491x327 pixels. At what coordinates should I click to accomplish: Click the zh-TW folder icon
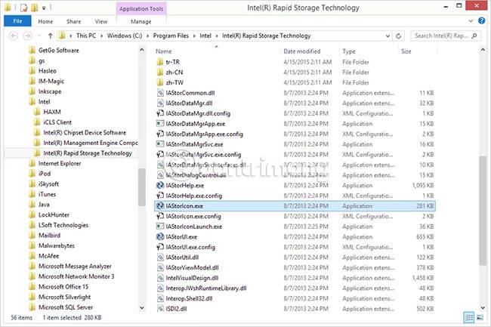coord(160,82)
